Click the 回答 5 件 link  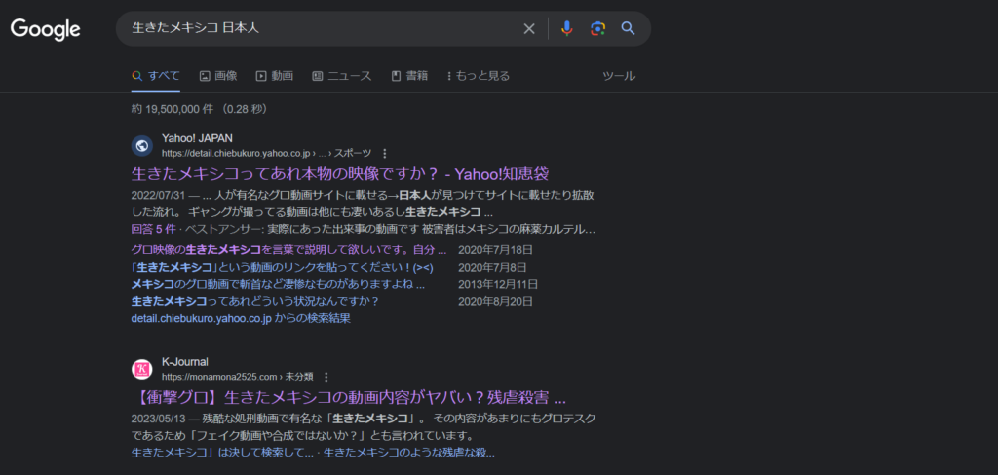point(153,229)
